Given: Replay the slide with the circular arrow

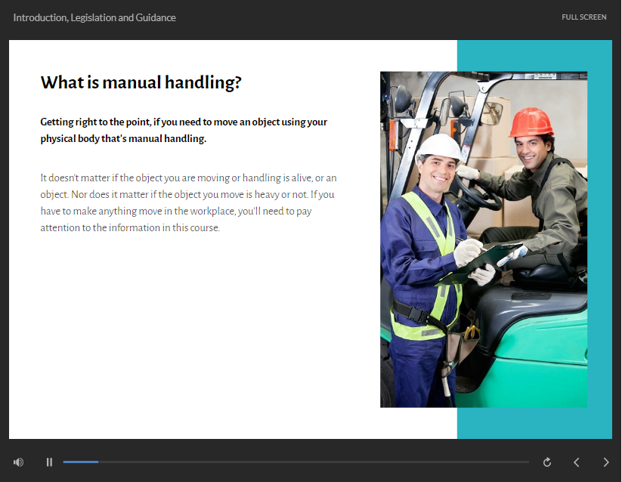Looking at the screenshot, I should 547,462.
